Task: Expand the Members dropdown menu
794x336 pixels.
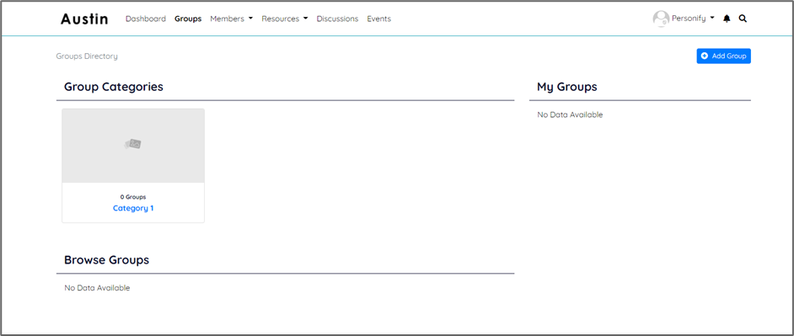Action: [x=232, y=19]
